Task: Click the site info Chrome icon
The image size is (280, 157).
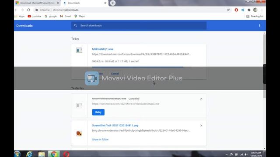Action: 37,10
